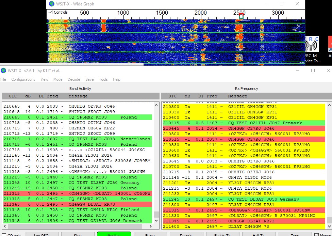Click the Enable Tx button
The width and height of the screenshot is (332, 236).
pos(222,234)
